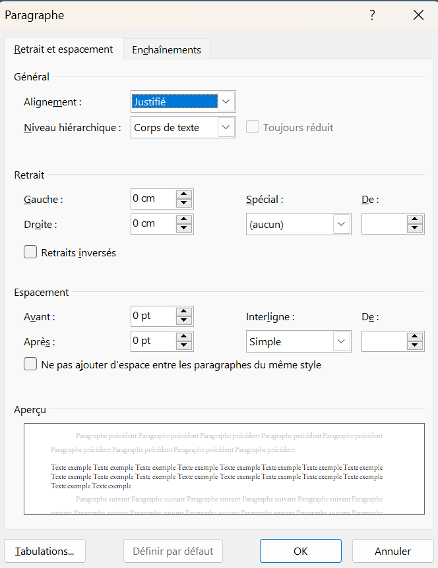Cancel with the Annuler button
438x568 pixels.
pyautogui.click(x=393, y=551)
